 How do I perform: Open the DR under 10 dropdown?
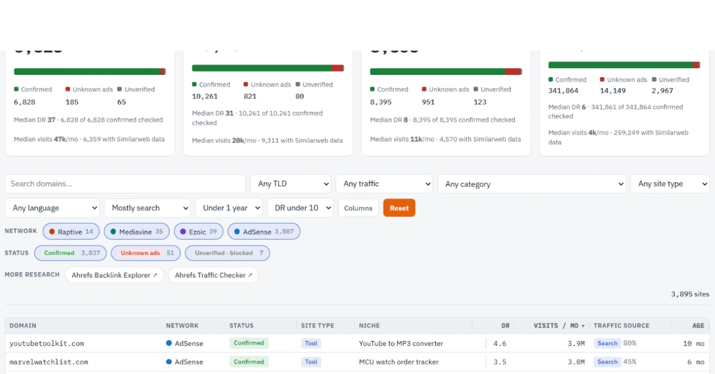pyautogui.click(x=300, y=208)
